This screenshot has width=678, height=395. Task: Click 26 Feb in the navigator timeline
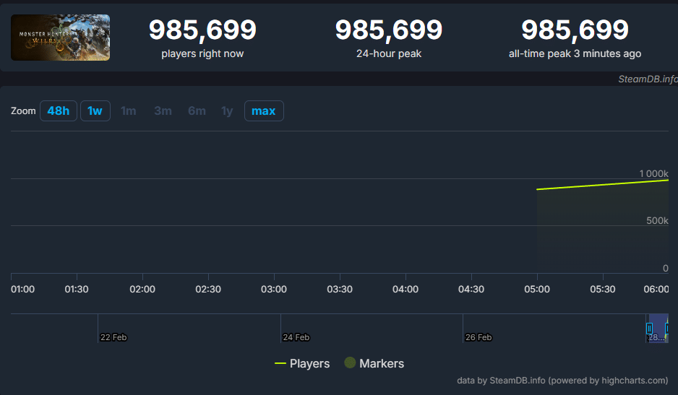pos(479,337)
